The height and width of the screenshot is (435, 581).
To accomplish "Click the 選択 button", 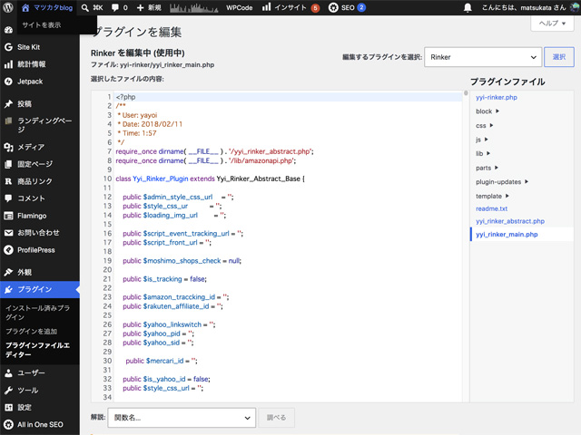I will tap(559, 57).
